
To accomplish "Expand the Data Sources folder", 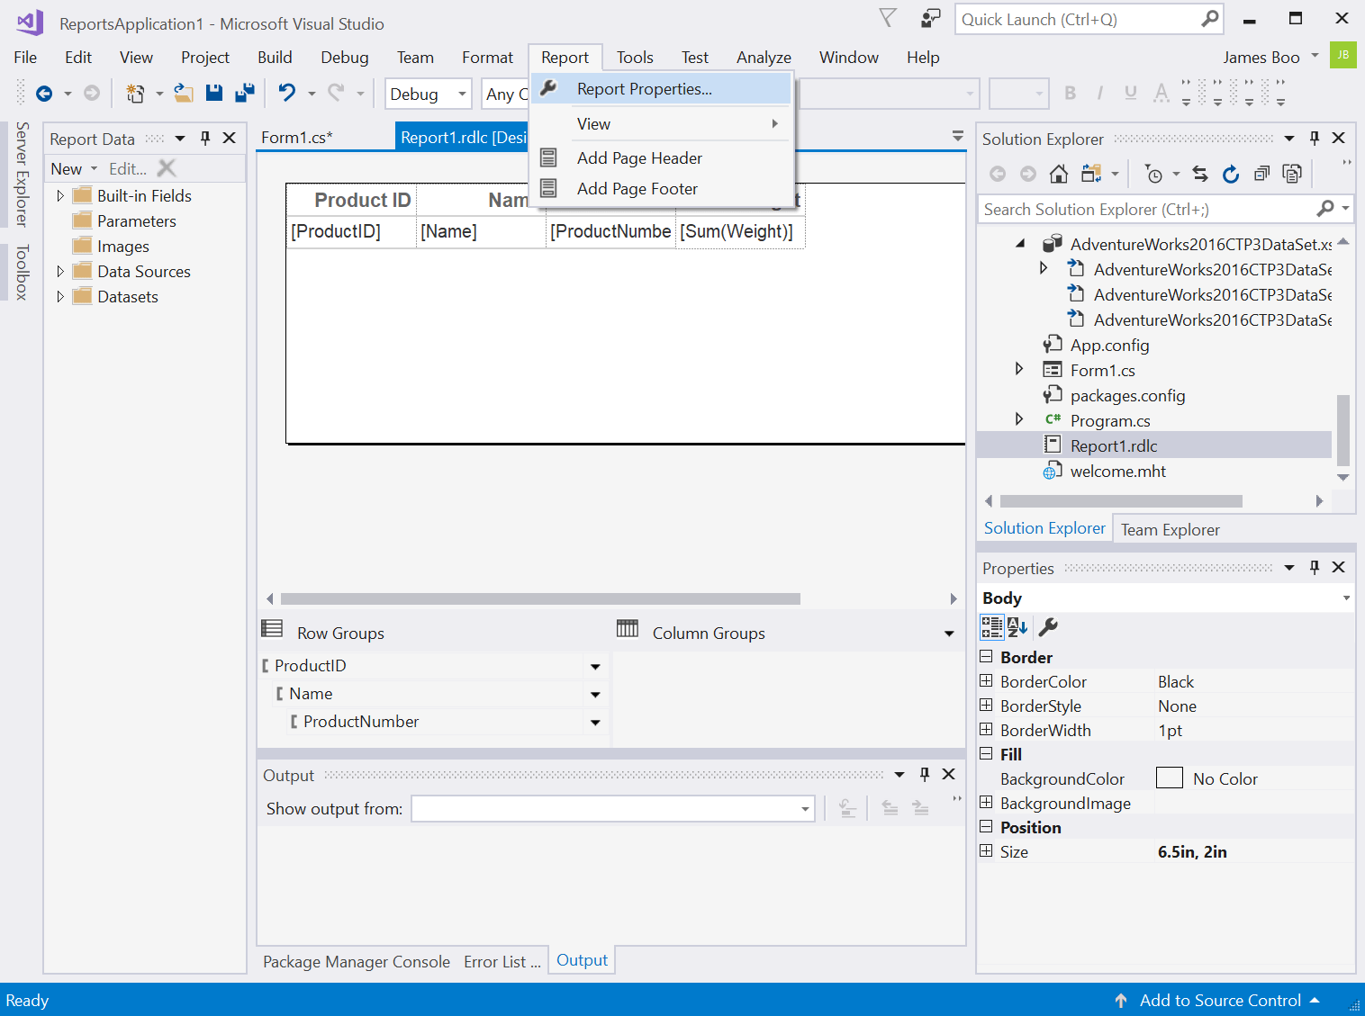I will [x=60, y=271].
